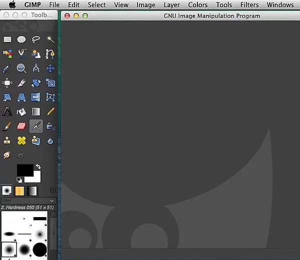Expand the brush filter dropdown arrow

pyautogui.click(x=51, y=201)
